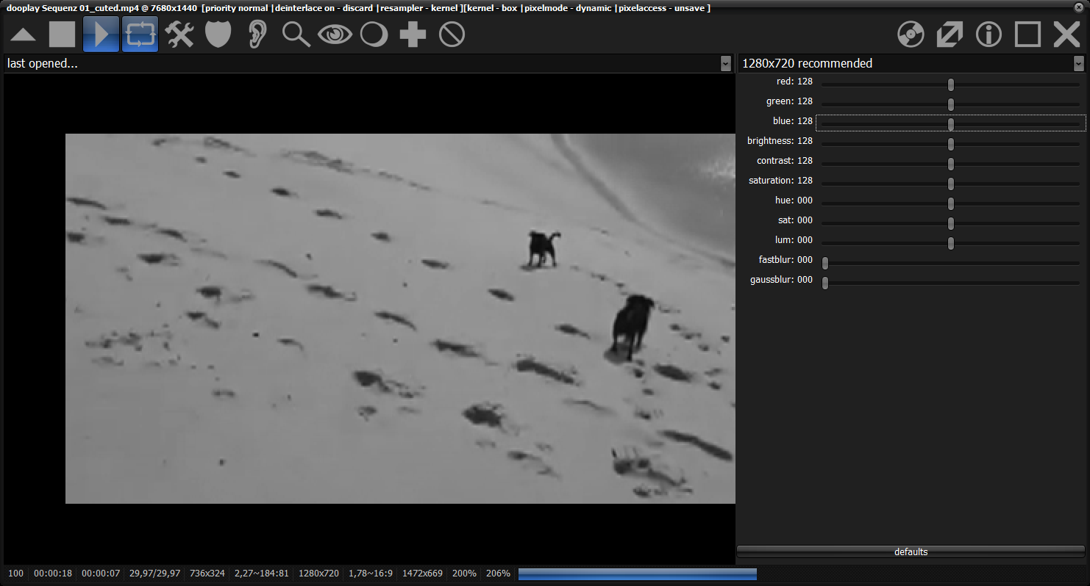Click the defaults button

911,551
